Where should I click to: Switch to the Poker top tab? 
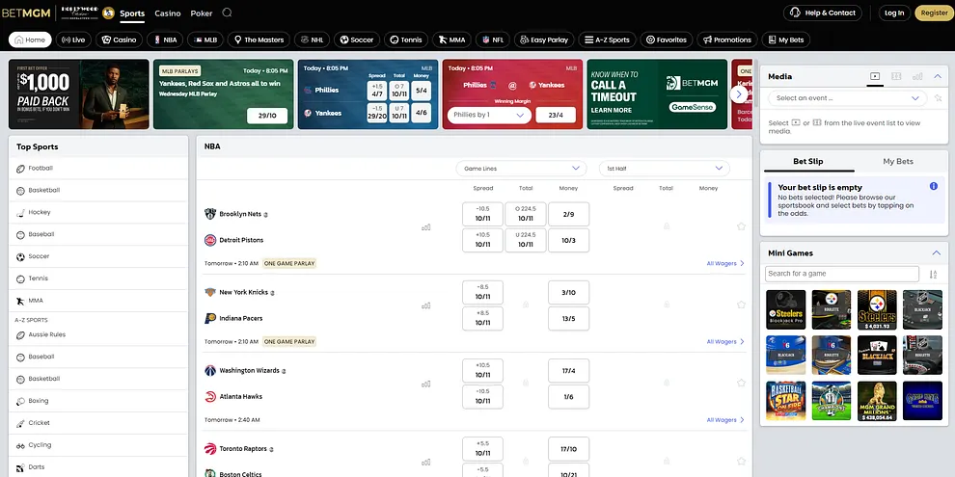click(x=202, y=13)
